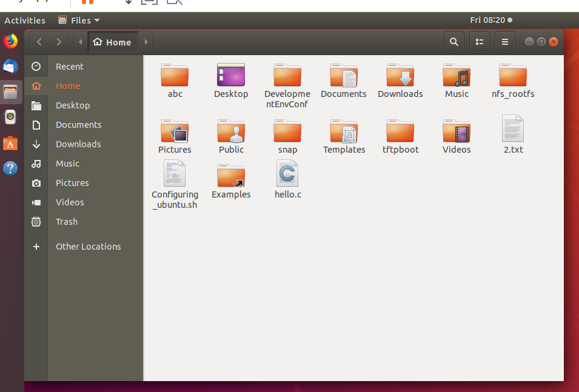The height and width of the screenshot is (392, 579).
Task: Toggle list view with the view button
Action: tap(480, 42)
